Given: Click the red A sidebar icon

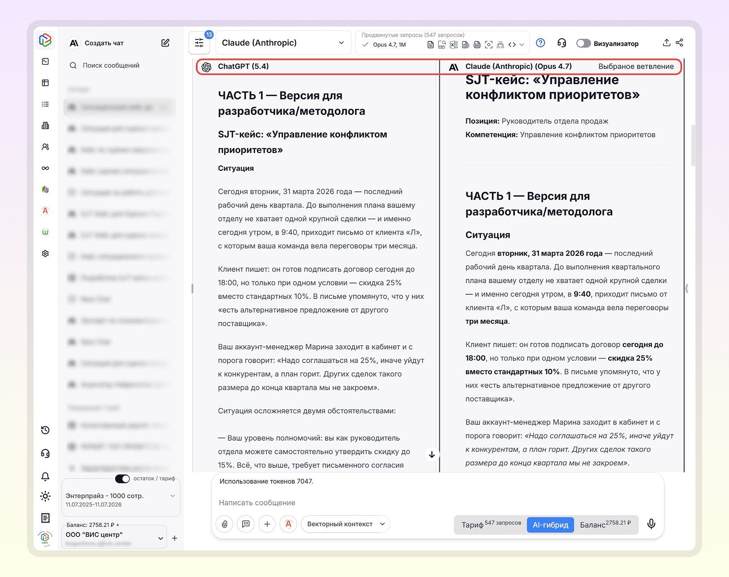Looking at the screenshot, I should coord(46,211).
